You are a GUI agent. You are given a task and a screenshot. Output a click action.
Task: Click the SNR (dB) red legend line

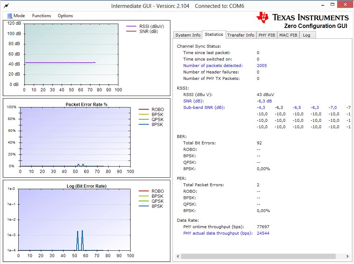pyautogui.click(x=131, y=31)
